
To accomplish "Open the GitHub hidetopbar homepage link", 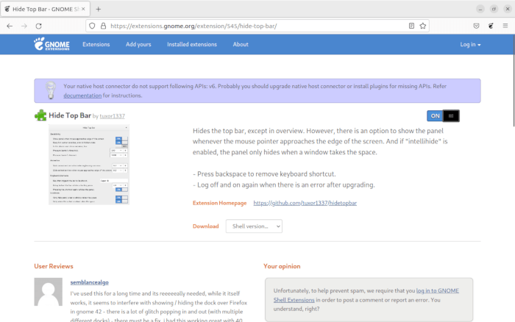I will (x=305, y=203).
